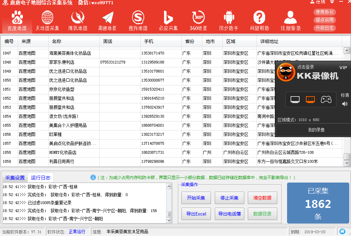Click phone number 13510178601

pos(153,71)
